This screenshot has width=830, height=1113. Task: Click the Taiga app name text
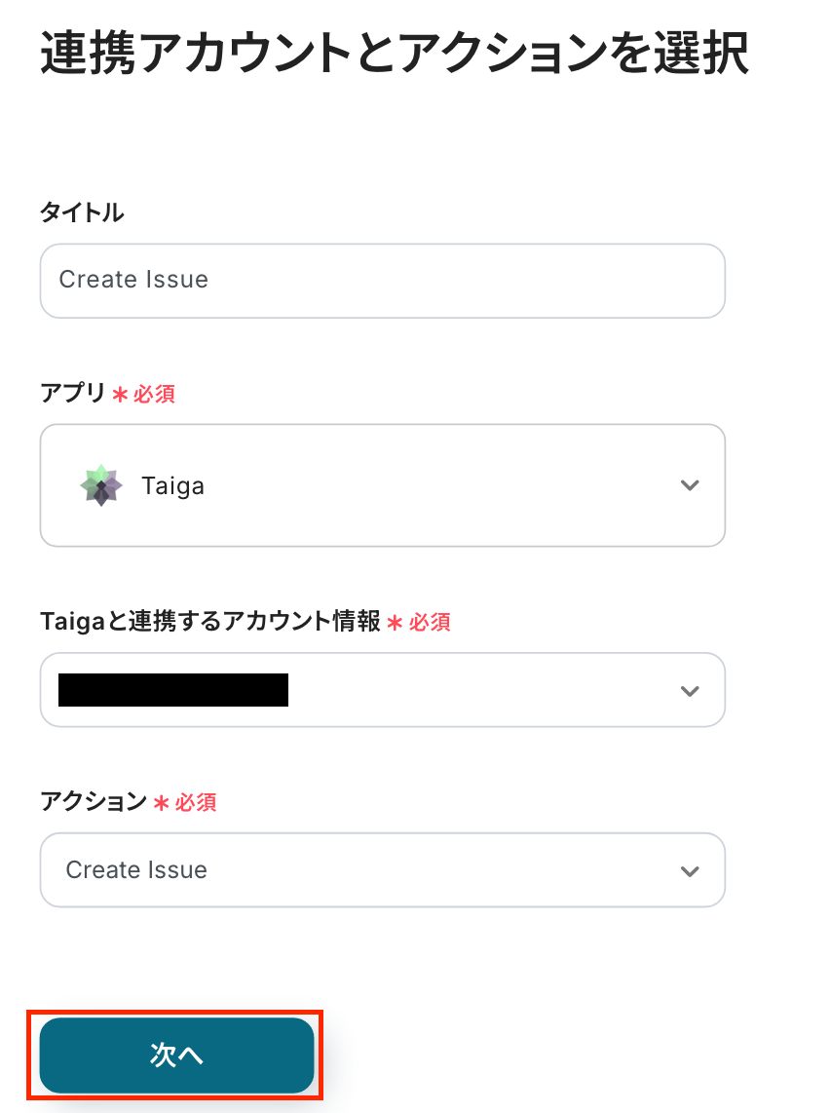172,485
